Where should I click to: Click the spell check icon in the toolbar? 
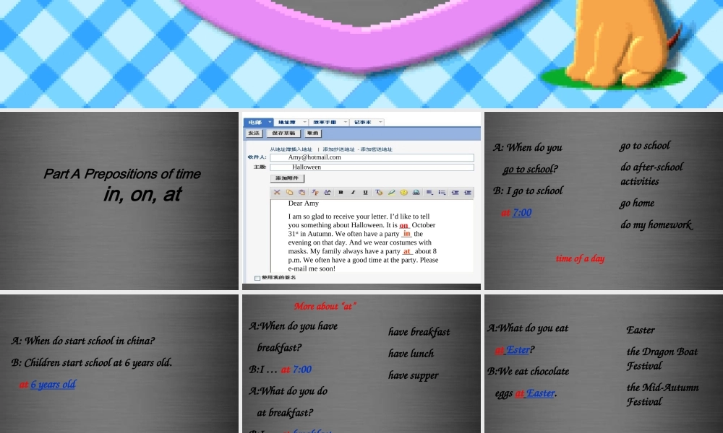pos(327,192)
